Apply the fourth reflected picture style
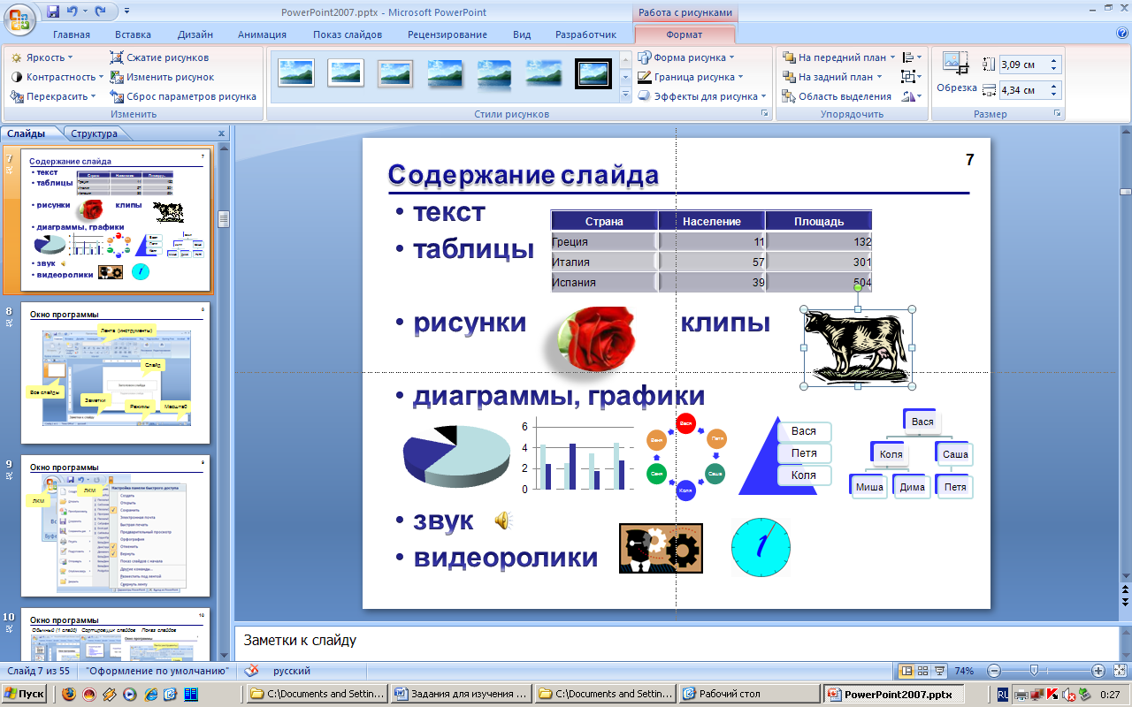The image size is (1132, 707). (x=445, y=72)
